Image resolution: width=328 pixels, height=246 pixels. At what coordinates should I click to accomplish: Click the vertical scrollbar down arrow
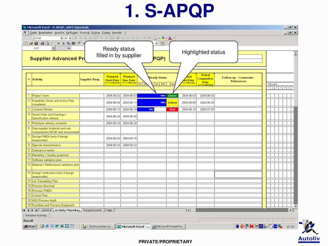(x=296, y=206)
